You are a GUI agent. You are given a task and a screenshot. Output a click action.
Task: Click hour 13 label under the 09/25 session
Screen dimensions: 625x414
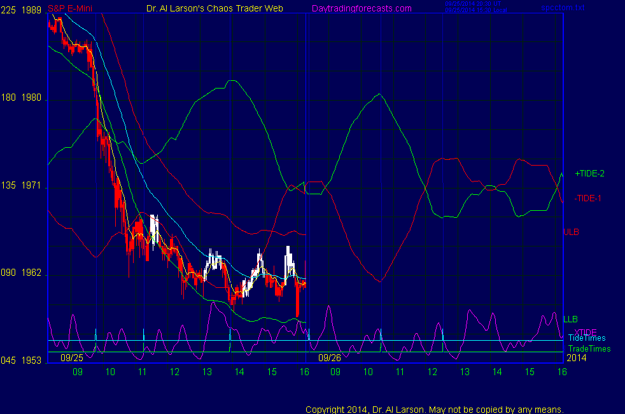[207, 372]
